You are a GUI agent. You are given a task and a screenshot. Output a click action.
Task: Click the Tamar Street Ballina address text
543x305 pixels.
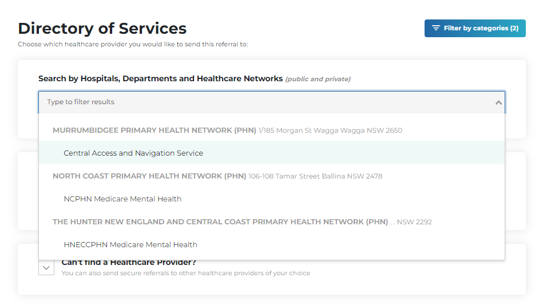point(315,176)
